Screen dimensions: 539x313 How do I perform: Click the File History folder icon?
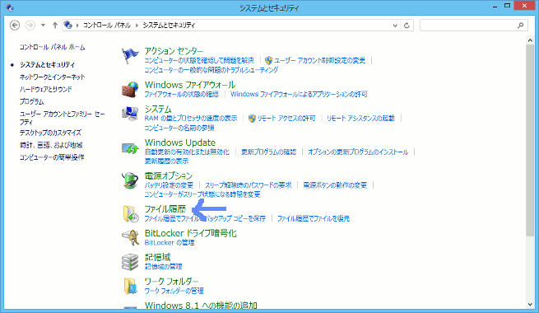(x=131, y=213)
